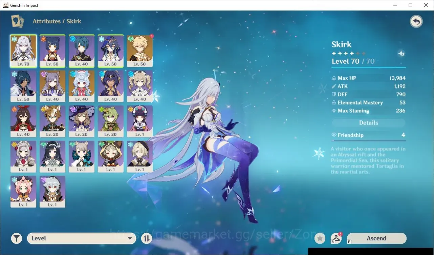Click the ATK value 1,192
434x255 pixels.
tap(399, 86)
